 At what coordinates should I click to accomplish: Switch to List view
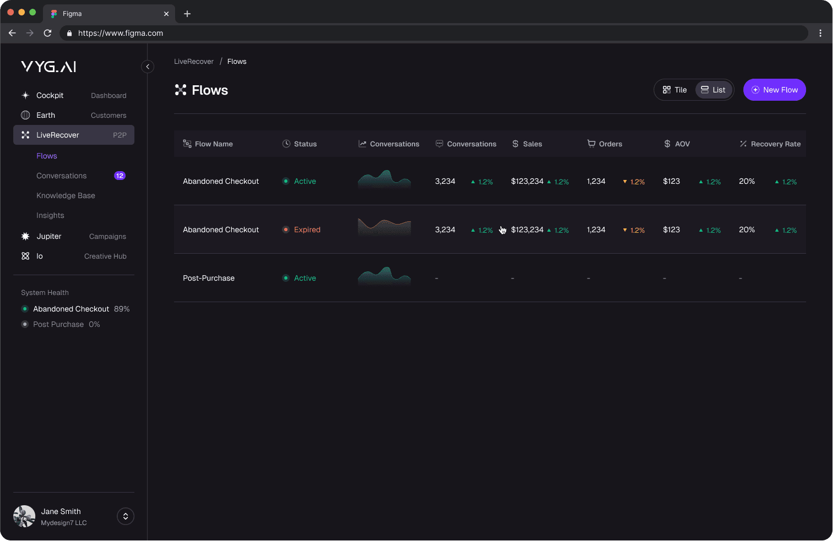[714, 90]
